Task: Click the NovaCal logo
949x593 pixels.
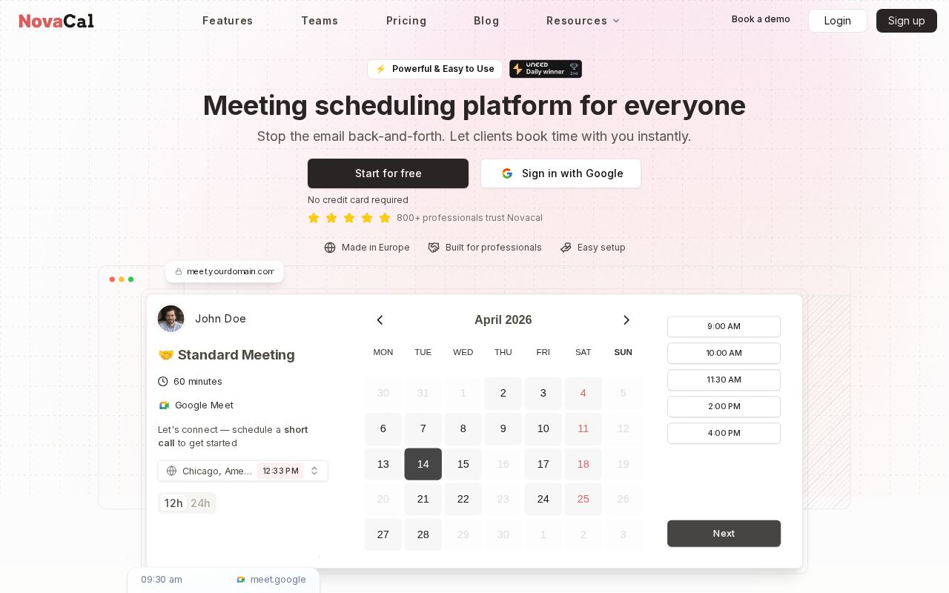Action: pos(56,21)
